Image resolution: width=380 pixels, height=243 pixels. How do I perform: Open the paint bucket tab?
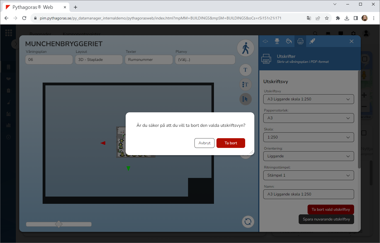coord(289,41)
